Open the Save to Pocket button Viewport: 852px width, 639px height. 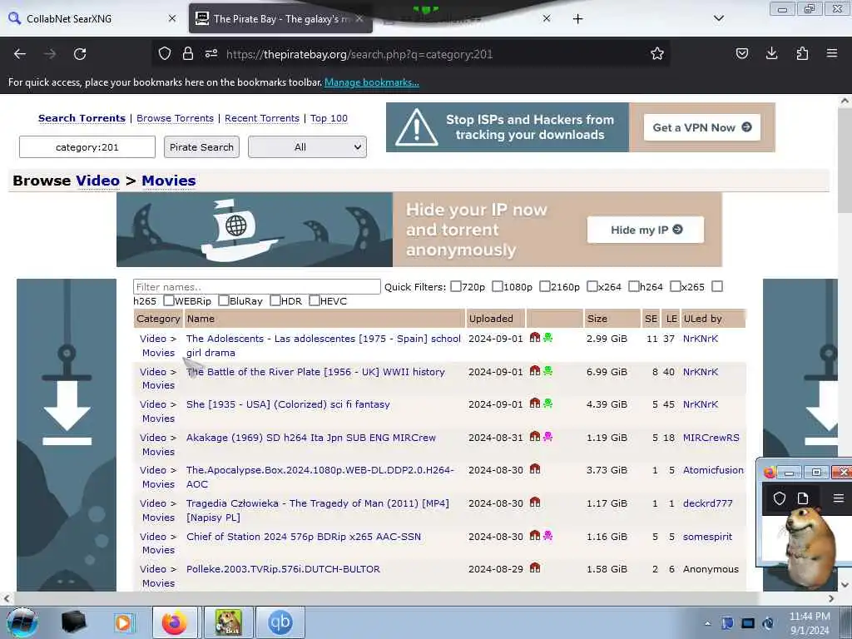741,54
